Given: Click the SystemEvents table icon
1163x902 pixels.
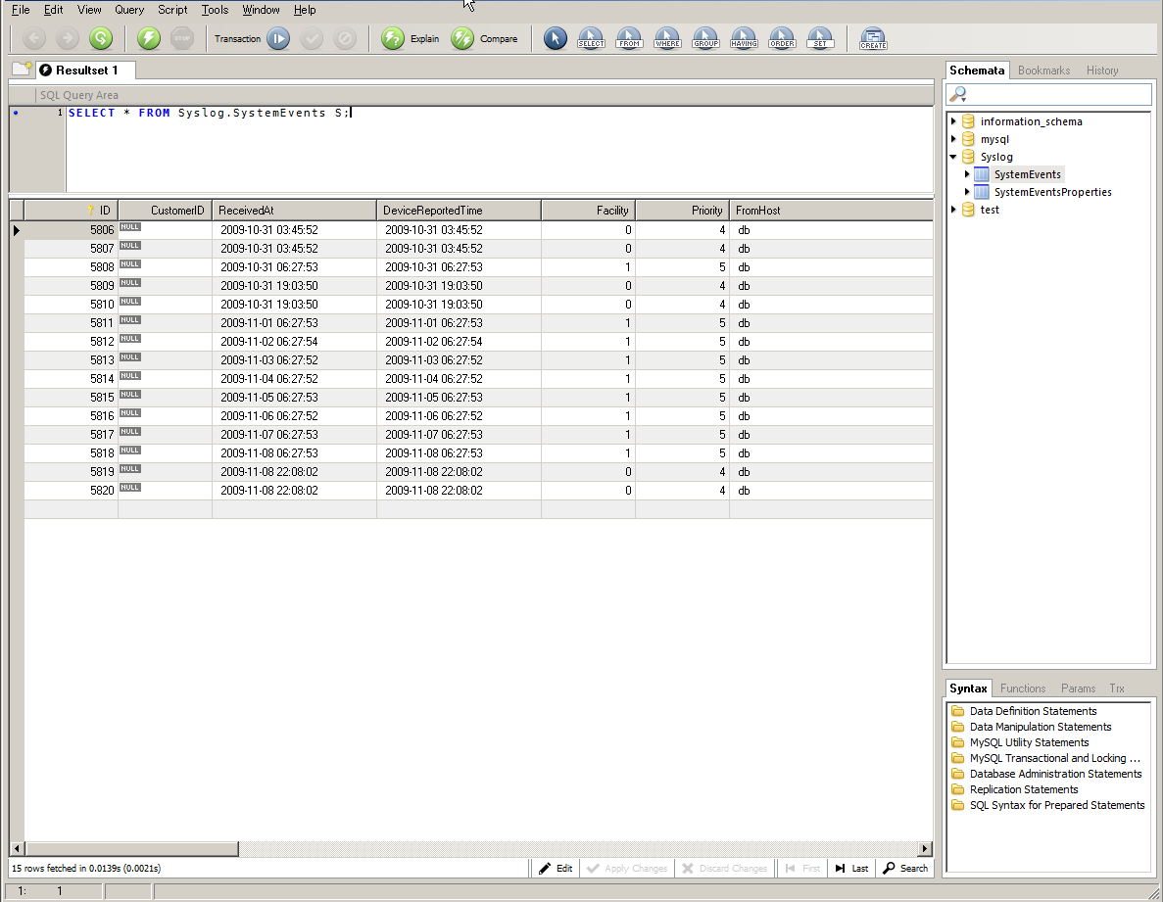Looking at the screenshot, I should [982, 174].
